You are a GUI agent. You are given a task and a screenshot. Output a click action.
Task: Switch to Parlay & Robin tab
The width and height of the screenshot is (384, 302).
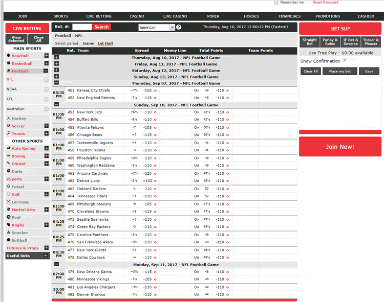pyautogui.click(x=330, y=42)
